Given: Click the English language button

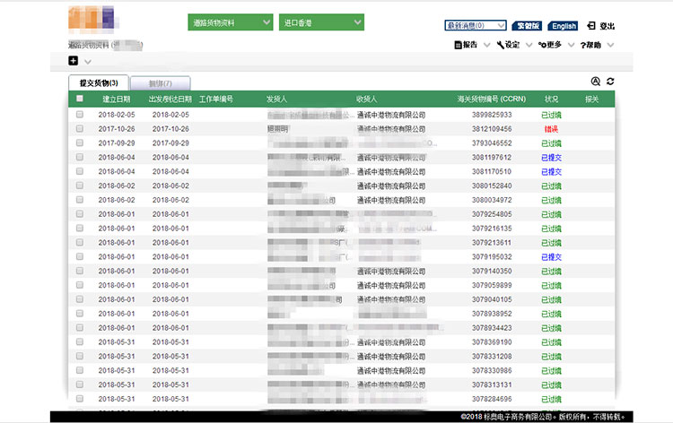Looking at the screenshot, I should point(563,26).
